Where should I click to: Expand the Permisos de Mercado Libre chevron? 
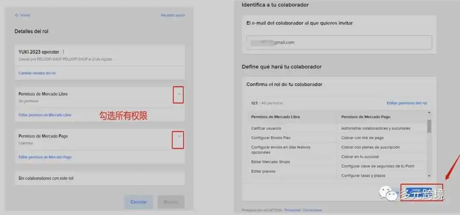coord(180,94)
